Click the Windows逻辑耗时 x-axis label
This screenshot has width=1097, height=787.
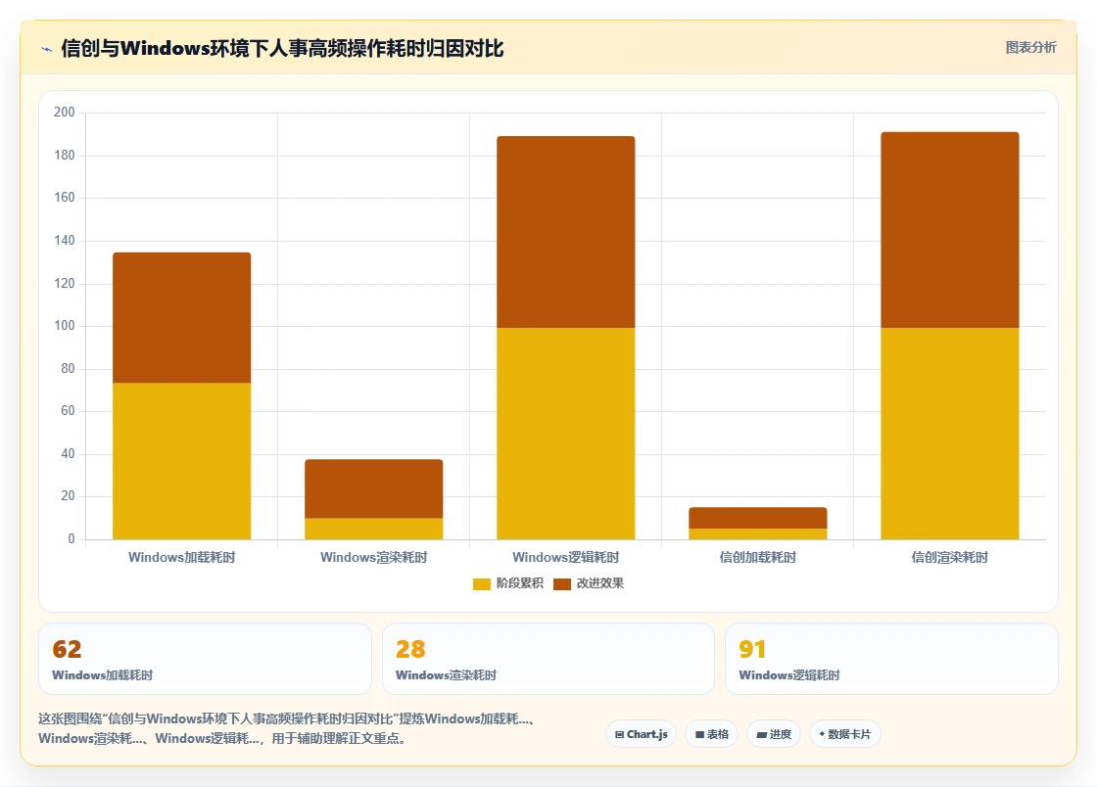[566, 557]
